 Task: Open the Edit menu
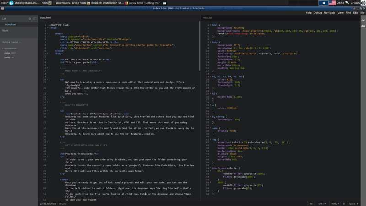coord(355,13)
